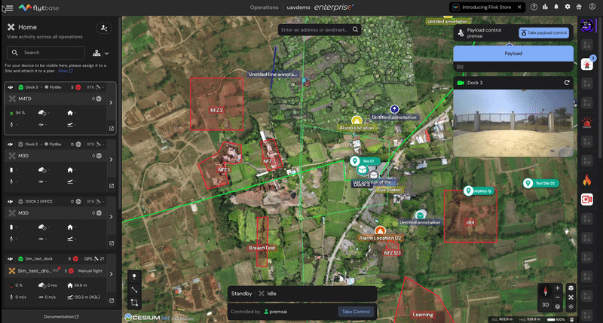Viewport: 603px width, 323px height.
Task: Click the NFZ 123 zone label
Action: pos(392,253)
